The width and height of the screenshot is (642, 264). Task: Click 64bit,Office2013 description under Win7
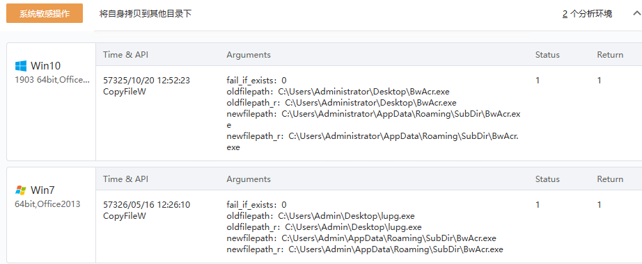(47, 204)
